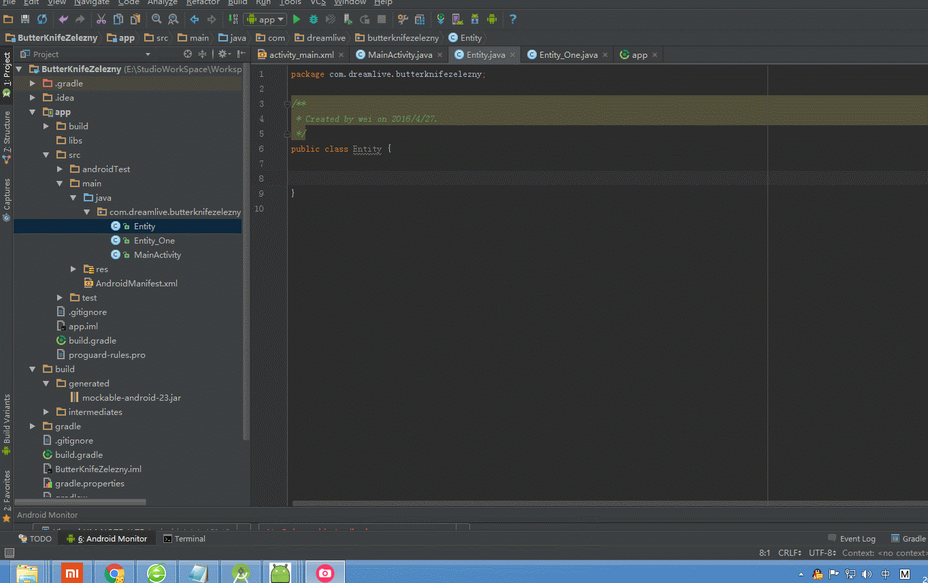
Task: Switch to the MainActivity.java tab
Action: 399,55
